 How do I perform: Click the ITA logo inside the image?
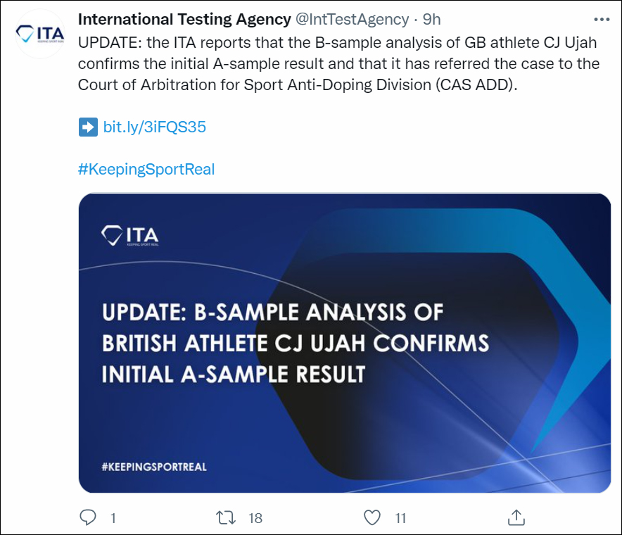tap(129, 234)
